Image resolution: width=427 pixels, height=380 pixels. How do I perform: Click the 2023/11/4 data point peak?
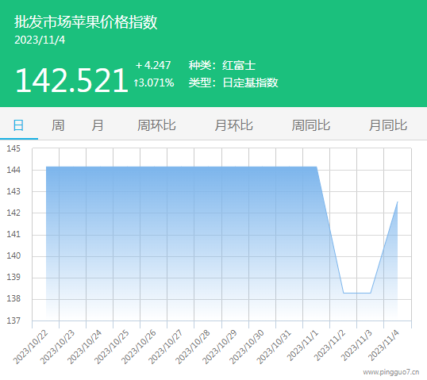click(x=398, y=202)
